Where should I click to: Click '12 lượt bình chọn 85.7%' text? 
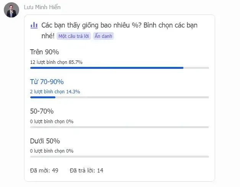click(56, 62)
